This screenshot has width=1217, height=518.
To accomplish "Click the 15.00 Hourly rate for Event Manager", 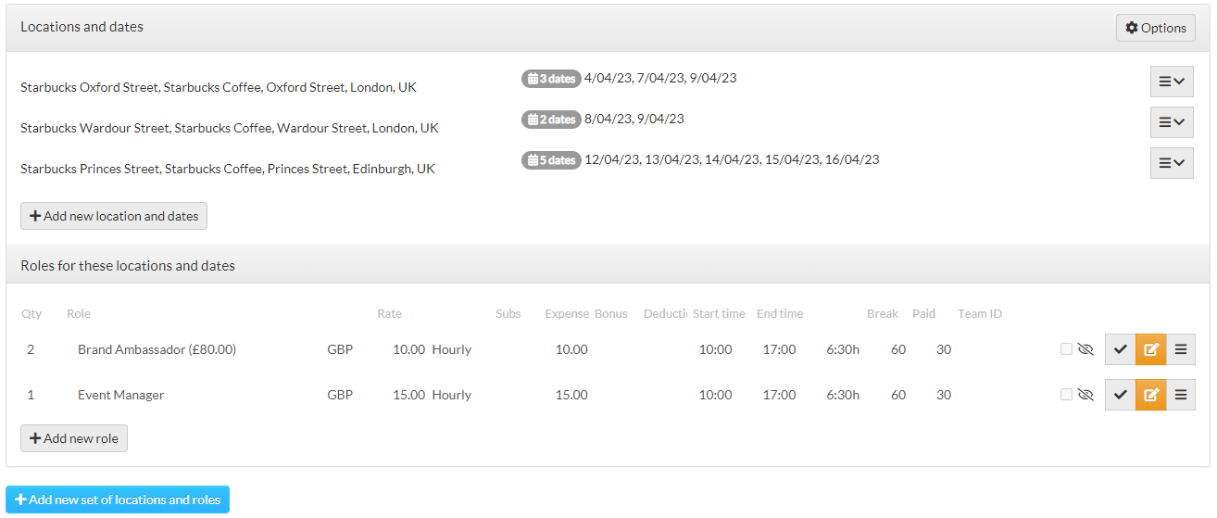I will click(433, 395).
